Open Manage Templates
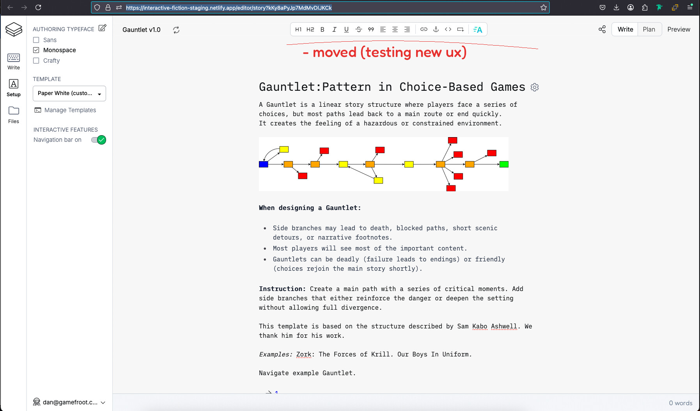The width and height of the screenshot is (700, 411). (x=65, y=110)
